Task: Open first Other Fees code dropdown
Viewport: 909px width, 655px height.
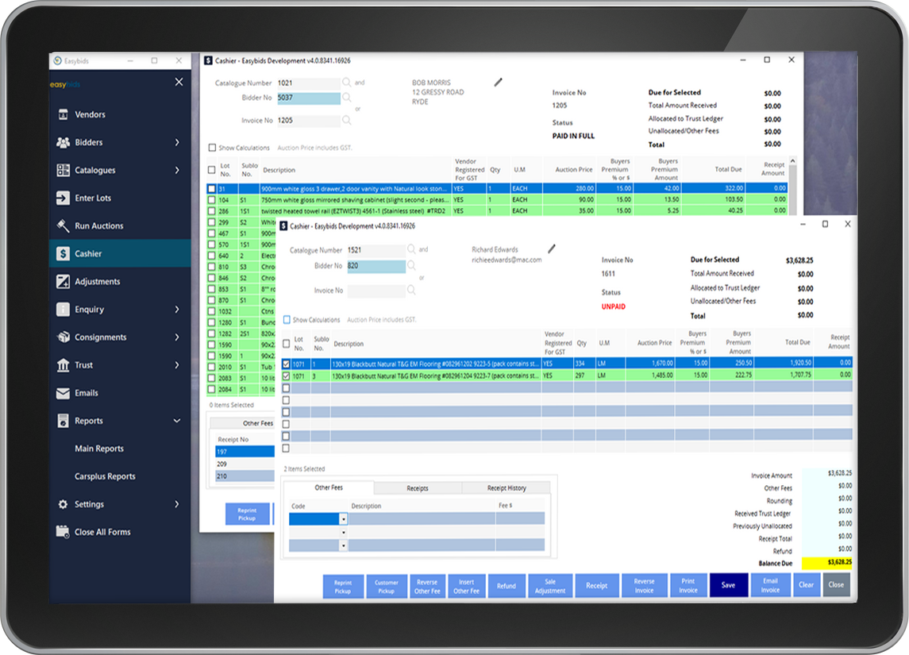Action: (x=343, y=519)
